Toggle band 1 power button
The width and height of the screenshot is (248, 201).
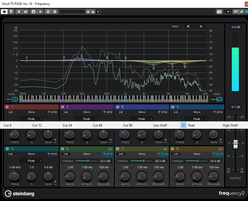pyautogui.click(x=7, y=107)
